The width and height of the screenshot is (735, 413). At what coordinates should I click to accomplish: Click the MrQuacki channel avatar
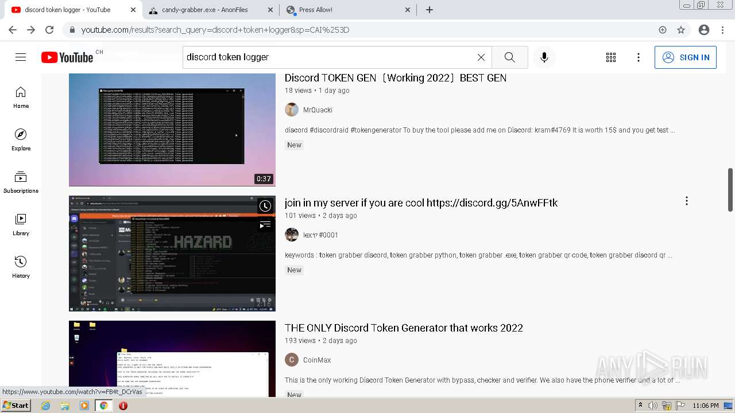[292, 110]
